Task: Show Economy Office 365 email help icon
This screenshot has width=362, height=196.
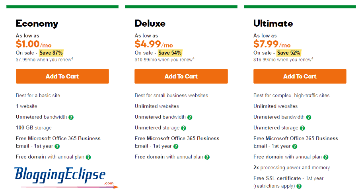Action: pyautogui.click(x=57, y=146)
